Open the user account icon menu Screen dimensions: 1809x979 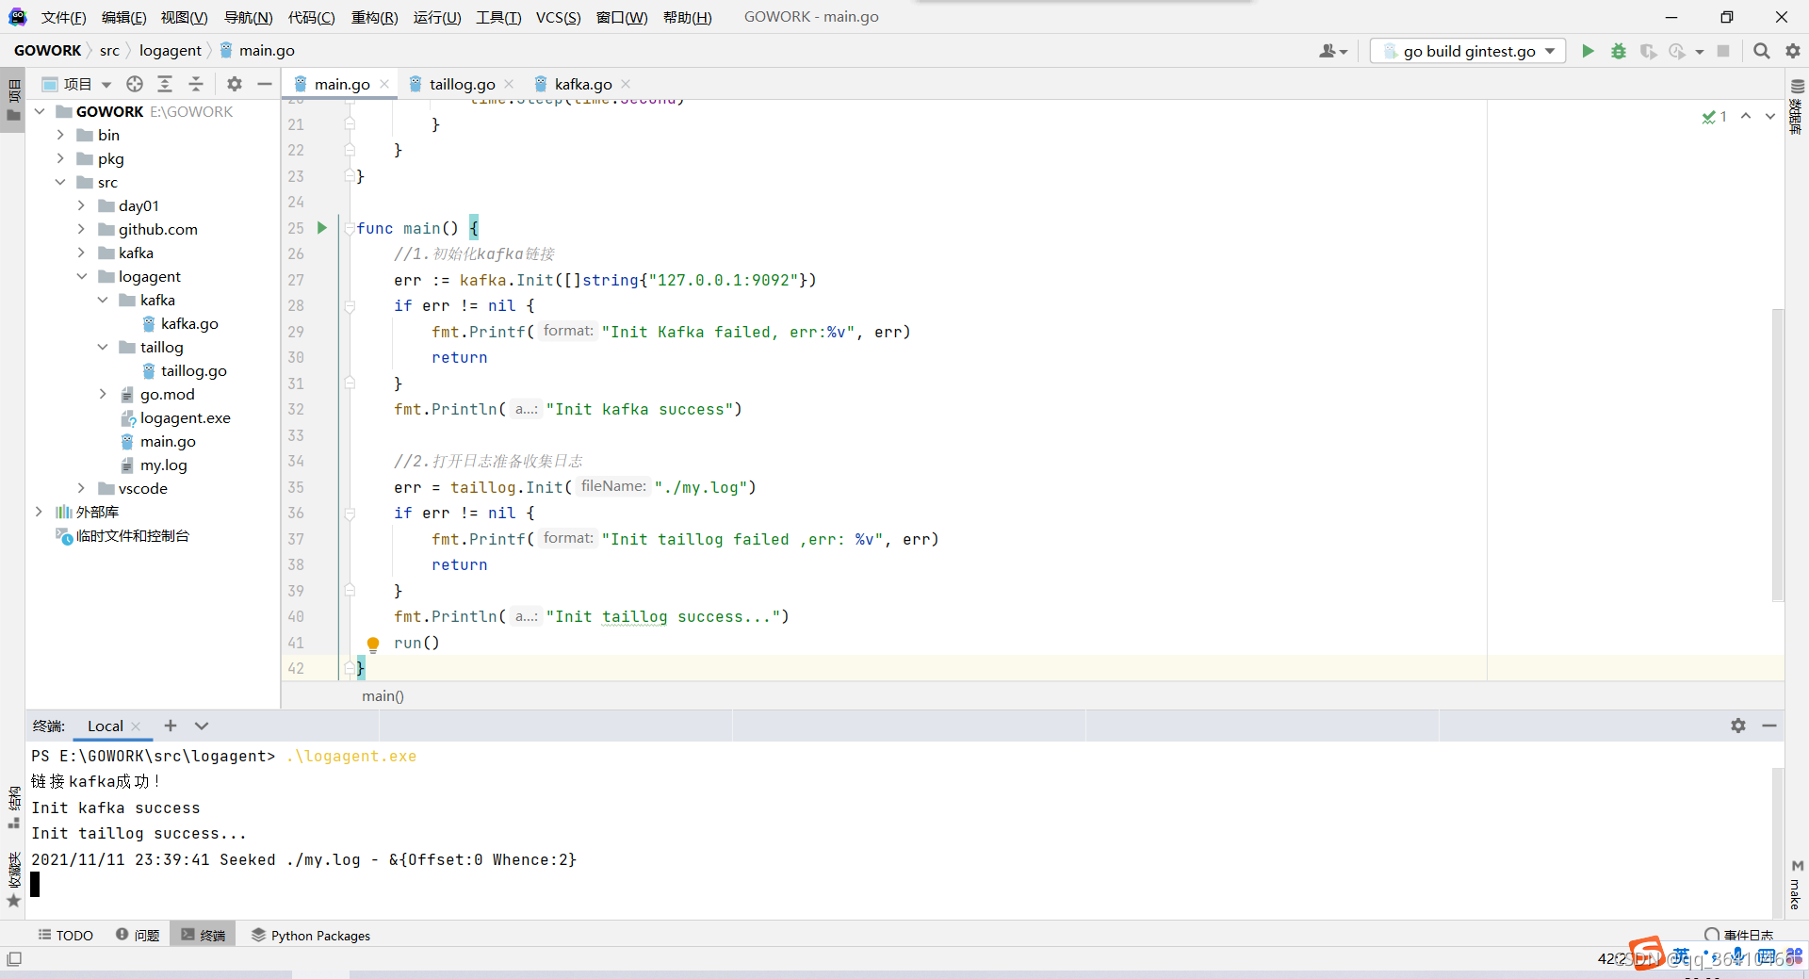(1333, 51)
